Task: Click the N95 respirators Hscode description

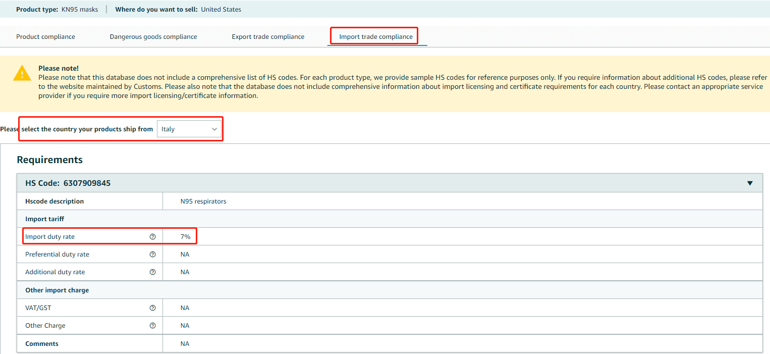Action: coord(203,201)
